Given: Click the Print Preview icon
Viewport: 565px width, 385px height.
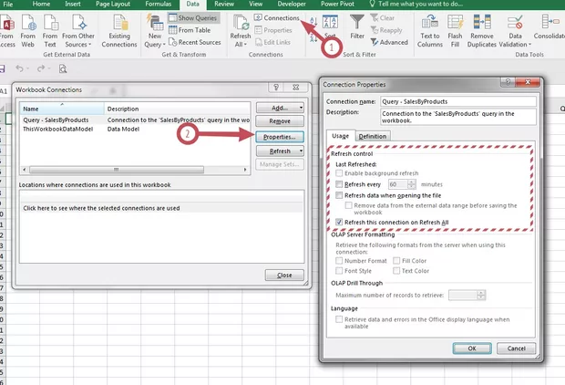Looking at the screenshot, I should 63,68.
